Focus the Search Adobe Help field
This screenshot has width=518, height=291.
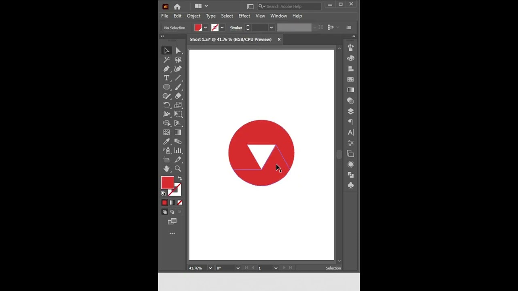289,6
